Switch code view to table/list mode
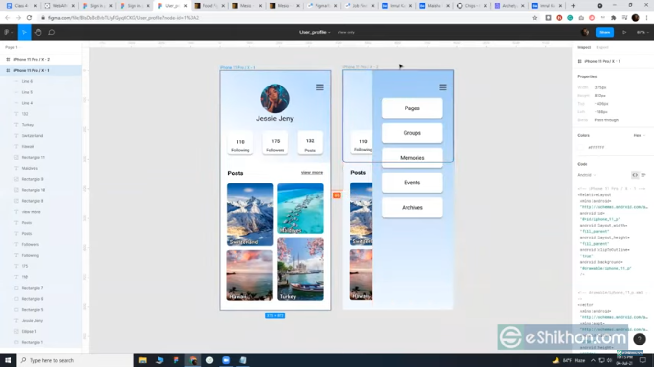The image size is (654, 367). pos(643,175)
